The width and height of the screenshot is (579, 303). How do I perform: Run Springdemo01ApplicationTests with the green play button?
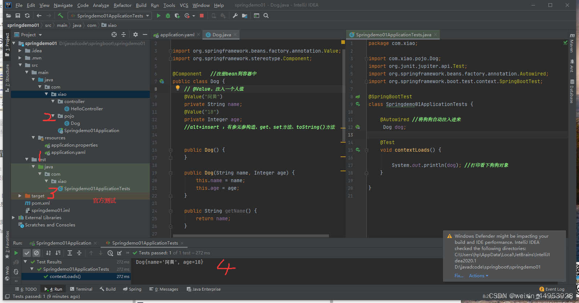pos(158,16)
